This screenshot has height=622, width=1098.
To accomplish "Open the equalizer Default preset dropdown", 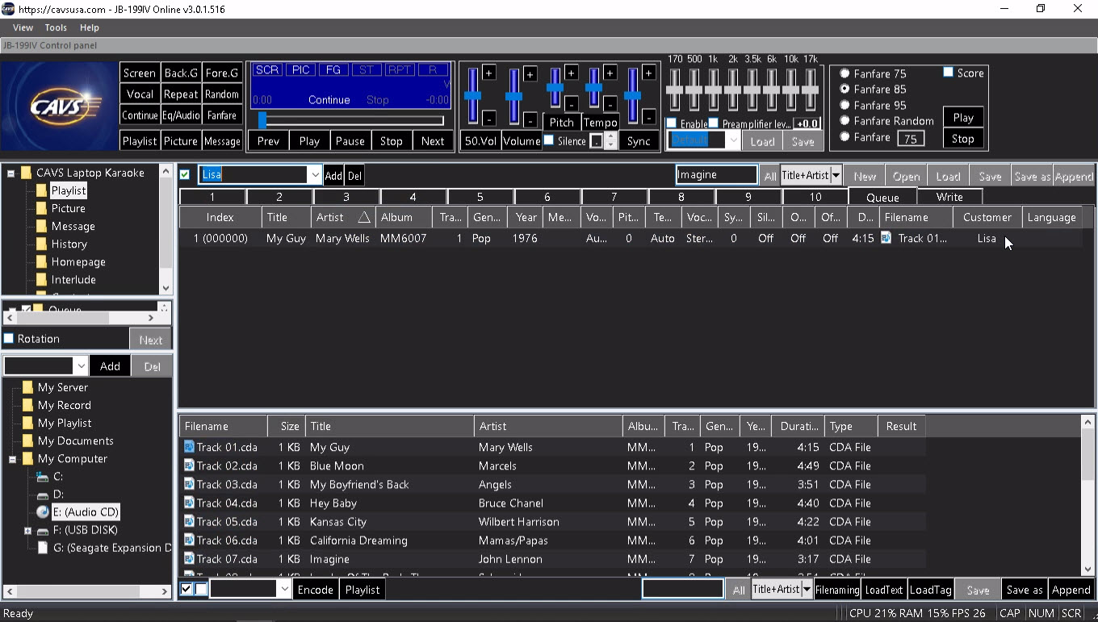I will click(x=733, y=140).
